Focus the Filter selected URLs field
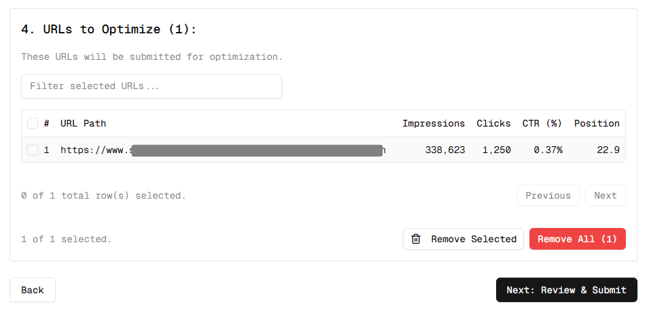Image resolution: width=647 pixels, height=313 pixels. click(x=152, y=86)
